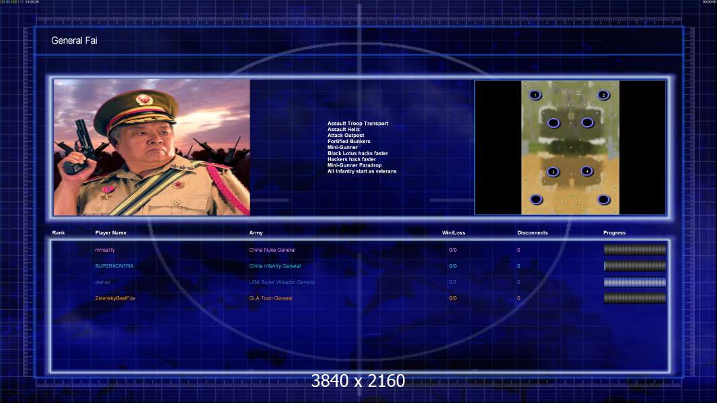The height and width of the screenshot is (403, 717).
Task: Select the Attack Outpost entry
Action: coord(346,135)
